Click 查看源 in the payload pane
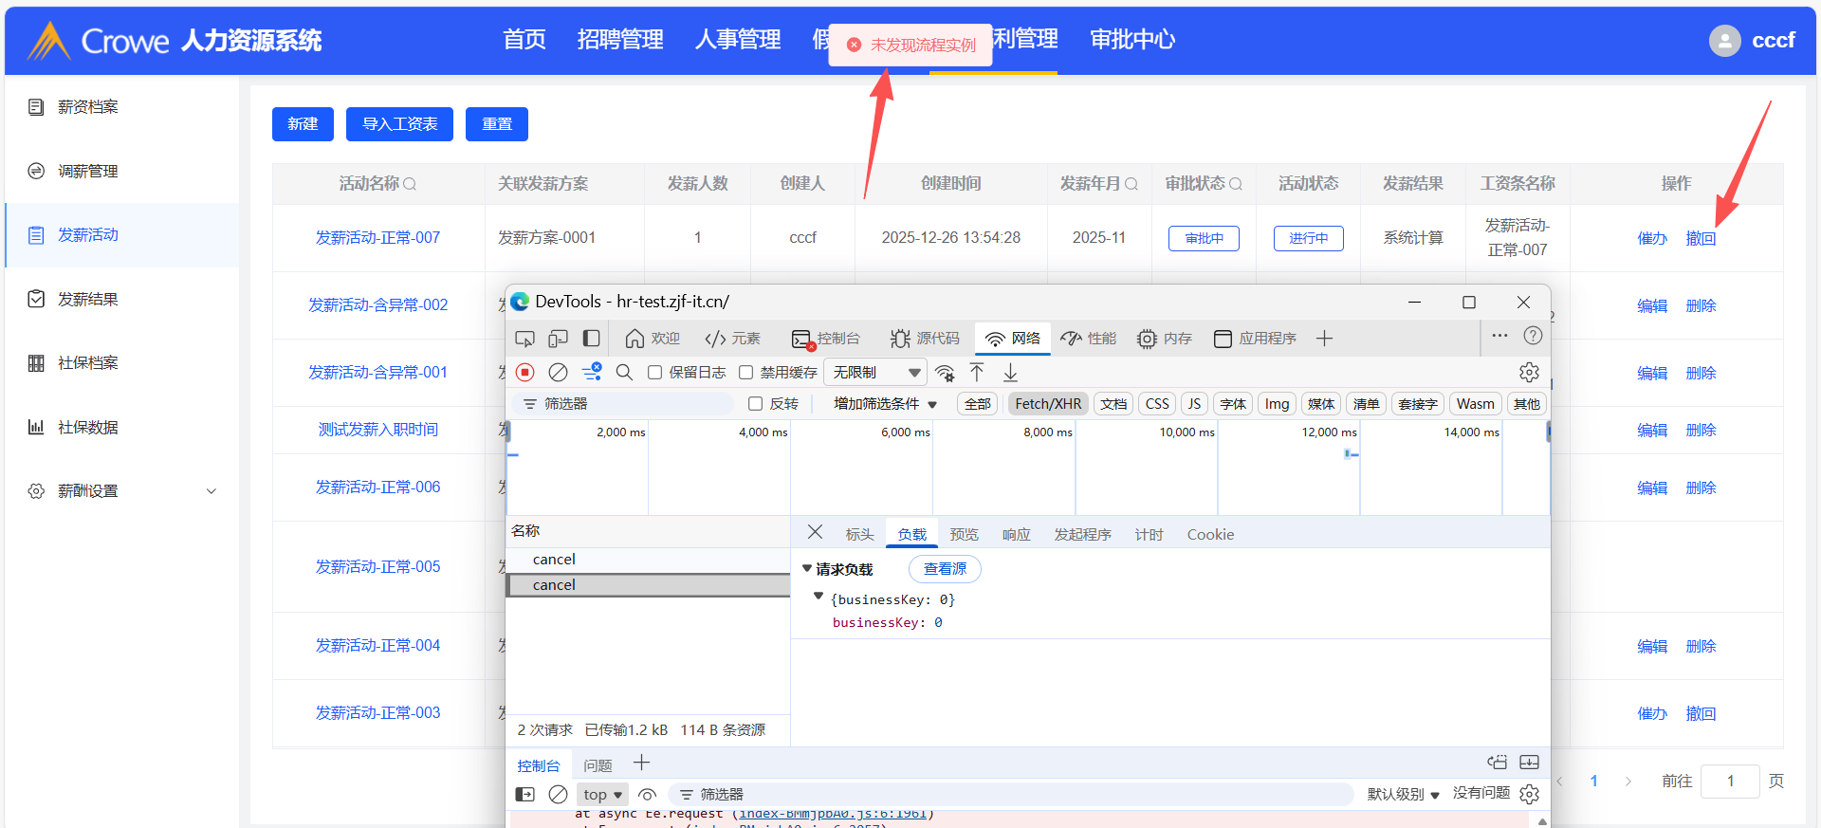This screenshot has width=1821, height=828. (x=945, y=569)
